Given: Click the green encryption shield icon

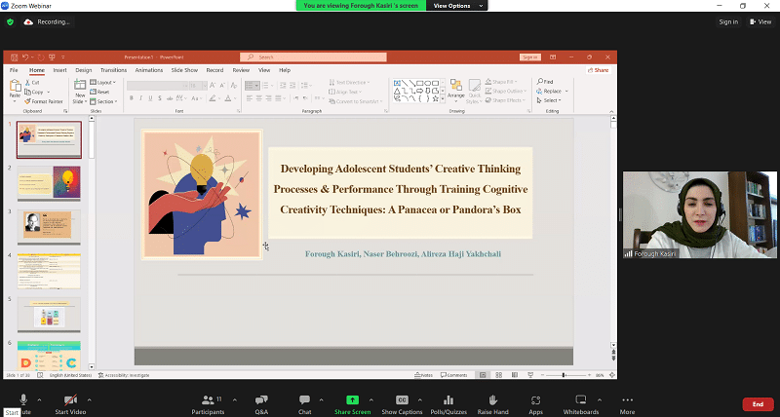Looking at the screenshot, I should 10,21.
